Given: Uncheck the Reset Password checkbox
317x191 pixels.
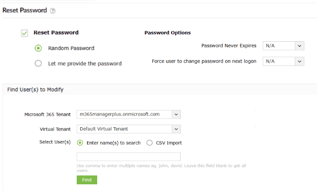Looking at the screenshot, I should pyautogui.click(x=25, y=33).
